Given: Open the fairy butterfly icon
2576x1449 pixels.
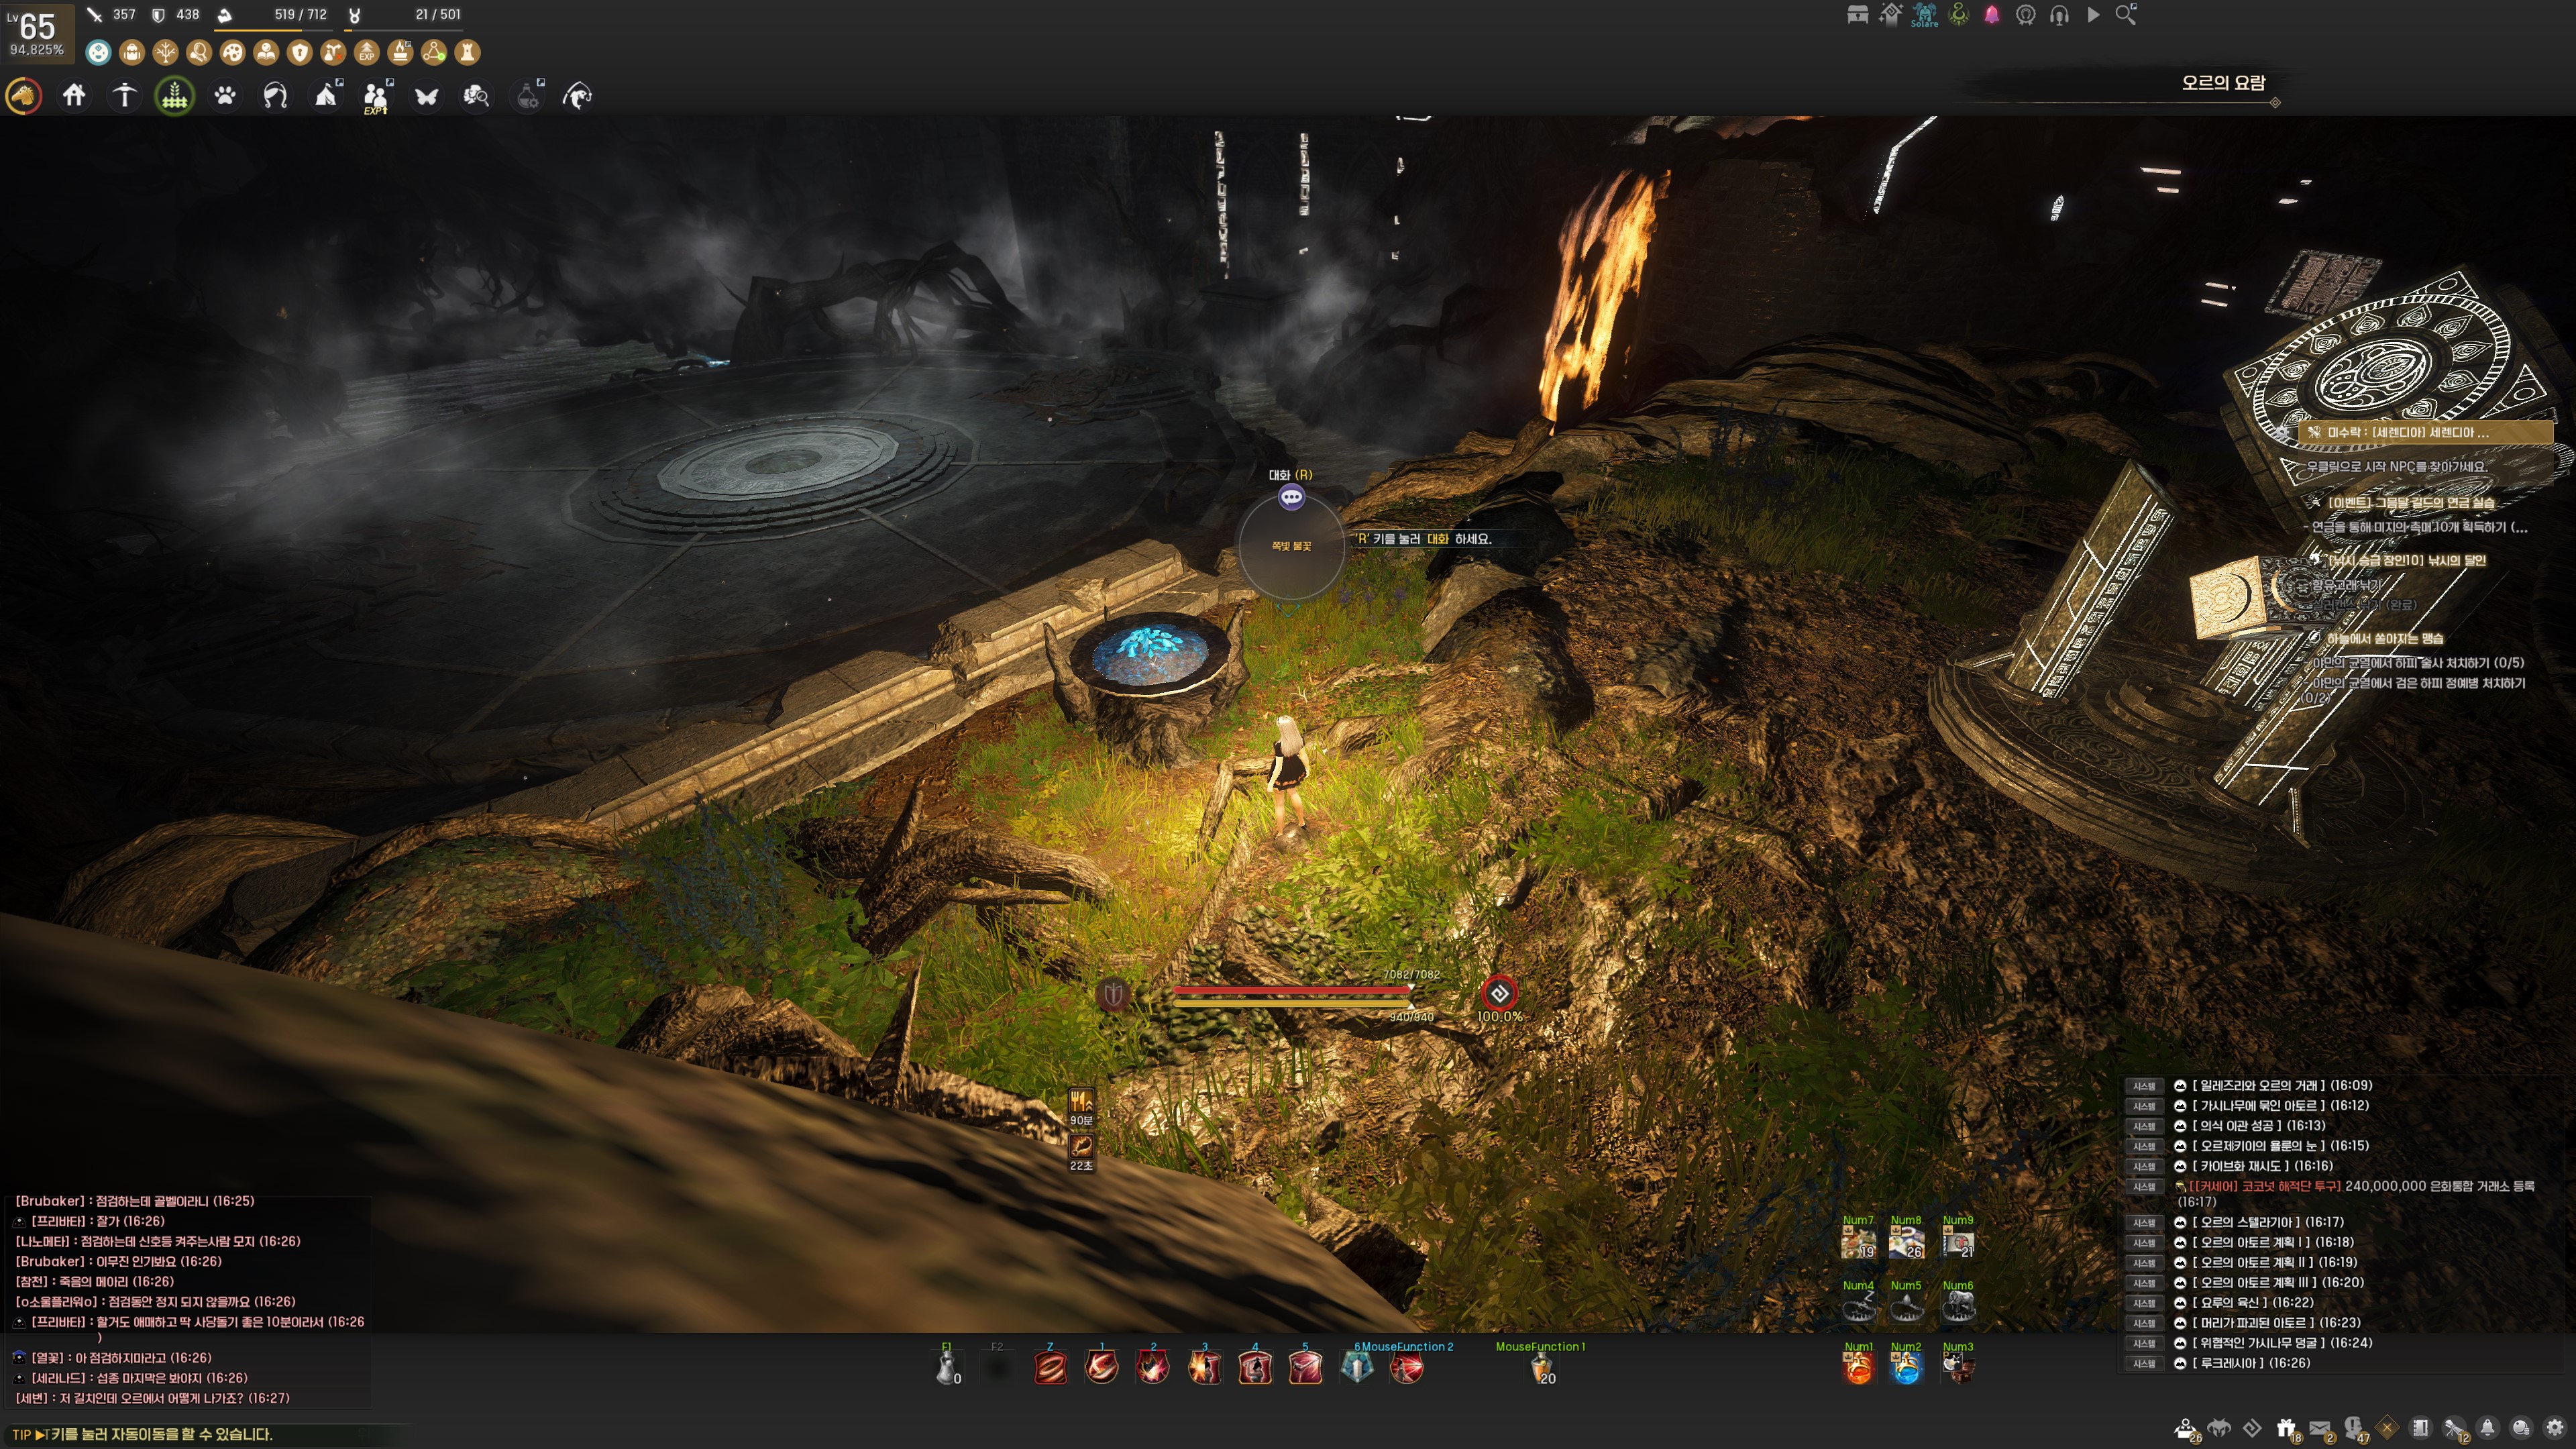Looking at the screenshot, I should (x=427, y=96).
